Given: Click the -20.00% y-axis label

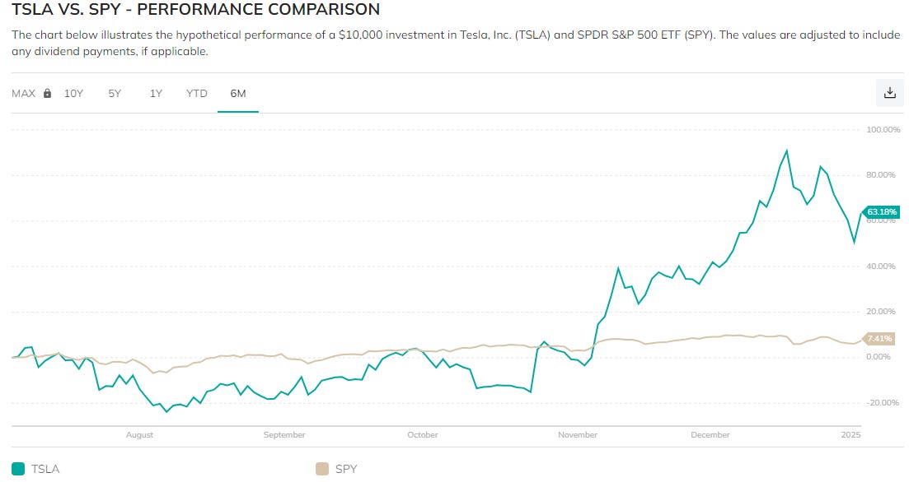Looking at the screenshot, I should coord(884,403).
